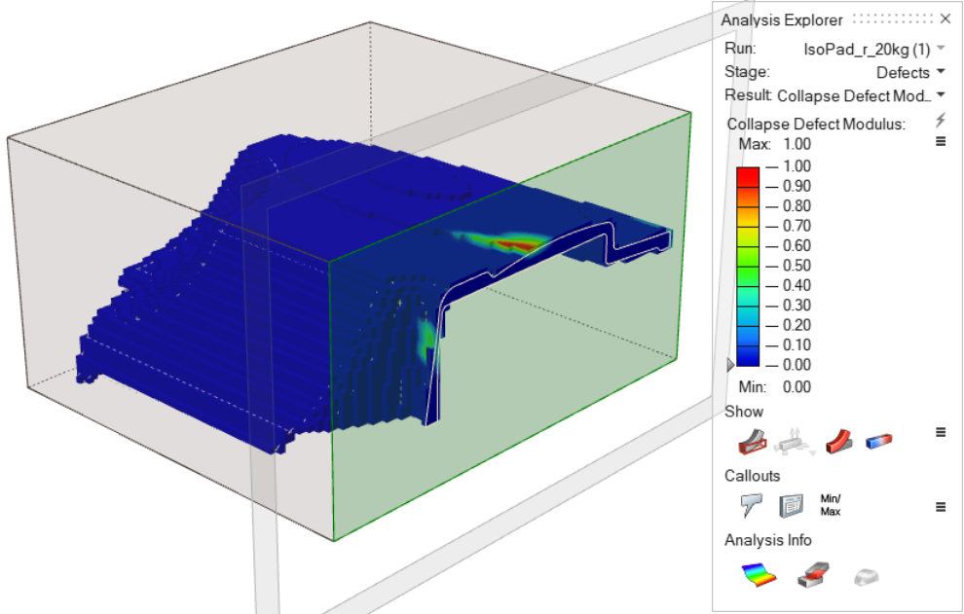Click the greyed-out deformation icon under Show

(x=792, y=442)
